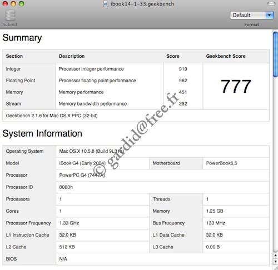Click the Threads label

tap(161, 199)
